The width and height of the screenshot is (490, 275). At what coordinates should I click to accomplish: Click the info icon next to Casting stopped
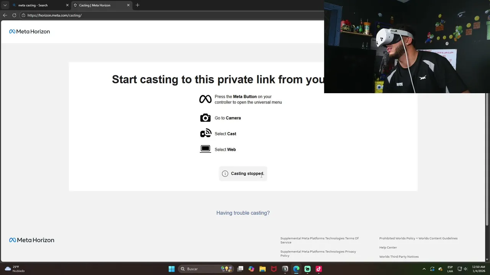pos(225,173)
